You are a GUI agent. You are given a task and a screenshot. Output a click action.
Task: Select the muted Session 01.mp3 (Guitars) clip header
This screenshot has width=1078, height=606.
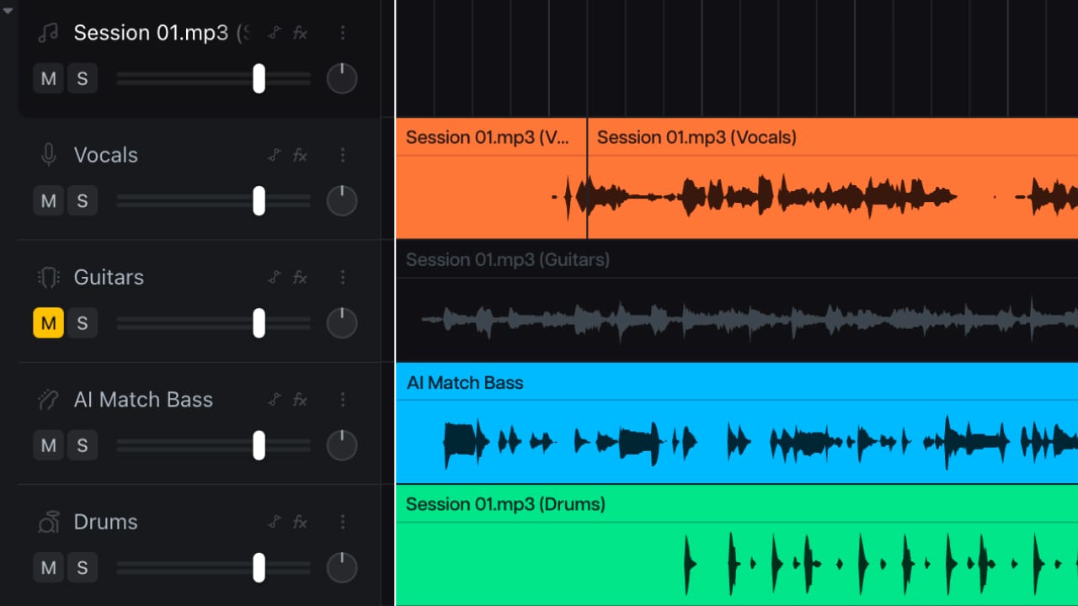pyautogui.click(x=737, y=259)
